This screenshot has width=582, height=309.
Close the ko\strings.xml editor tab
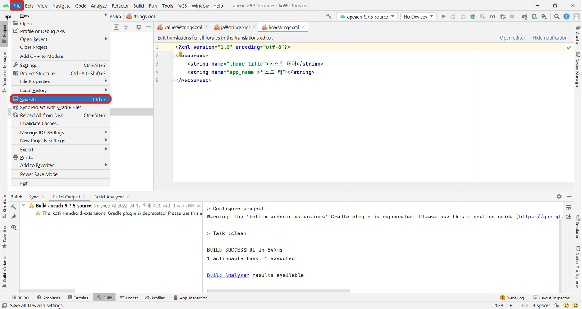(x=303, y=27)
